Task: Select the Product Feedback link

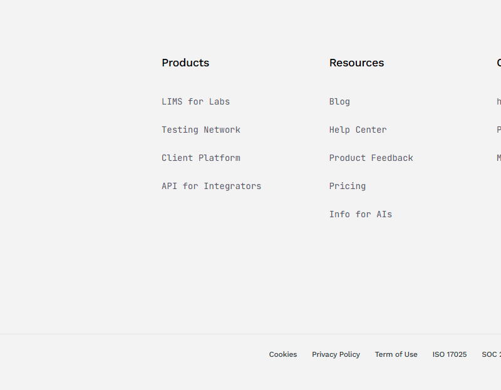Action: pyautogui.click(x=371, y=158)
